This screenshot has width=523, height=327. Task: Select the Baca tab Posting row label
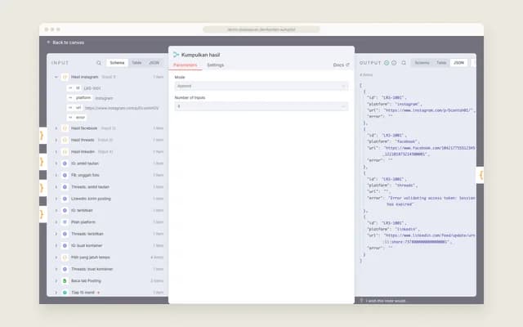[86, 281]
